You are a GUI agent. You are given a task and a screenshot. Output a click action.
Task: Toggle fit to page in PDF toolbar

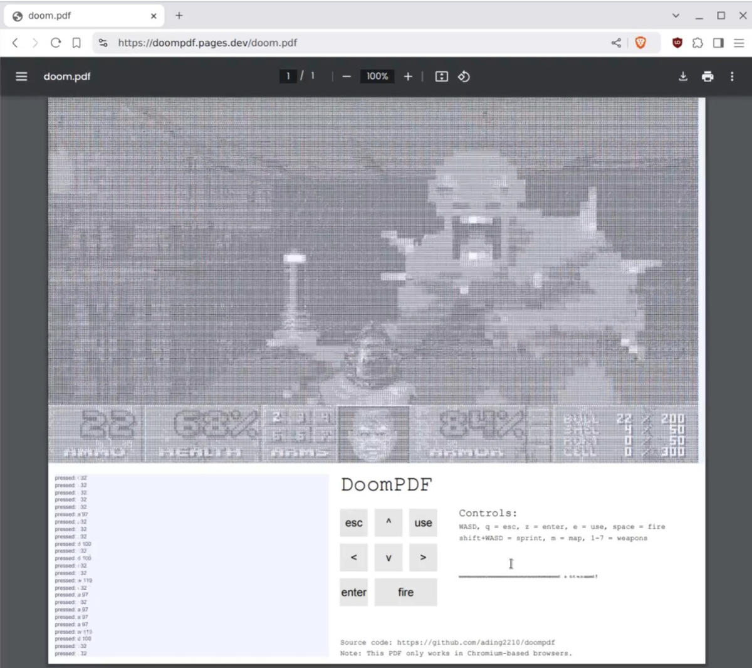click(x=442, y=77)
